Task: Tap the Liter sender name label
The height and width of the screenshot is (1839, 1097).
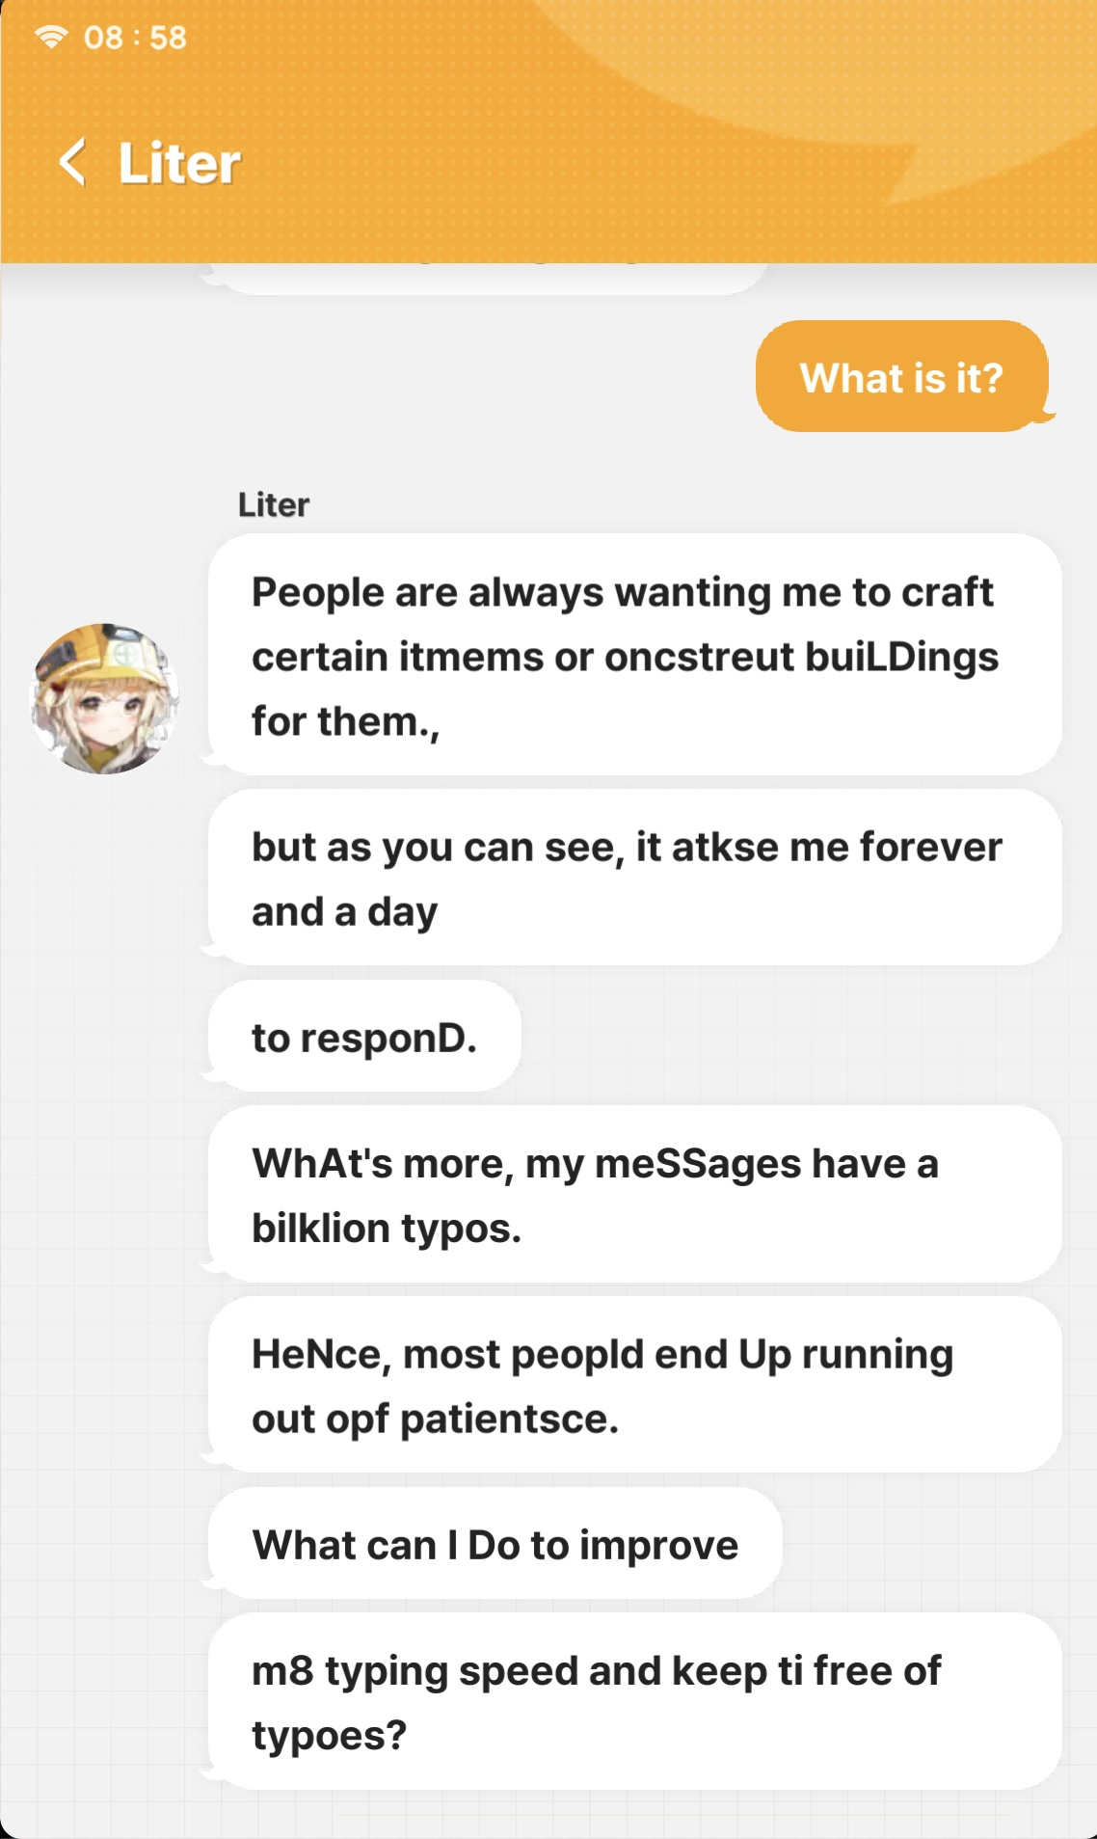Action: click(274, 504)
